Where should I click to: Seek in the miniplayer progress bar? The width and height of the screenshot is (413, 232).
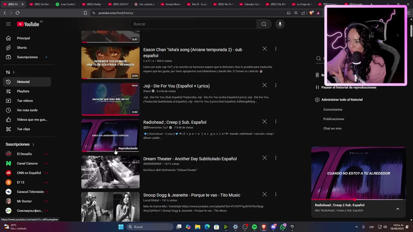(x=358, y=200)
